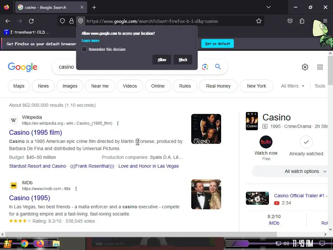Open the Learn more link in permission popup
This screenshot has height=250, width=333.
pyautogui.click(x=90, y=41)
